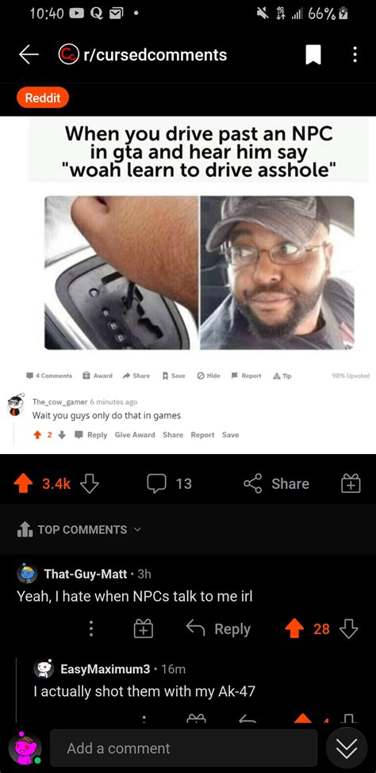The width and height of the screenshot is (376, 773).
Task: Downvote the comment with 28 points
Action: 349,629
